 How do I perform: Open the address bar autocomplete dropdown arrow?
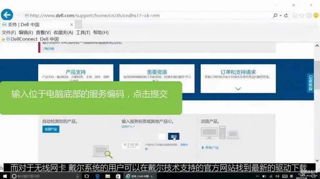tap(280, 15)
